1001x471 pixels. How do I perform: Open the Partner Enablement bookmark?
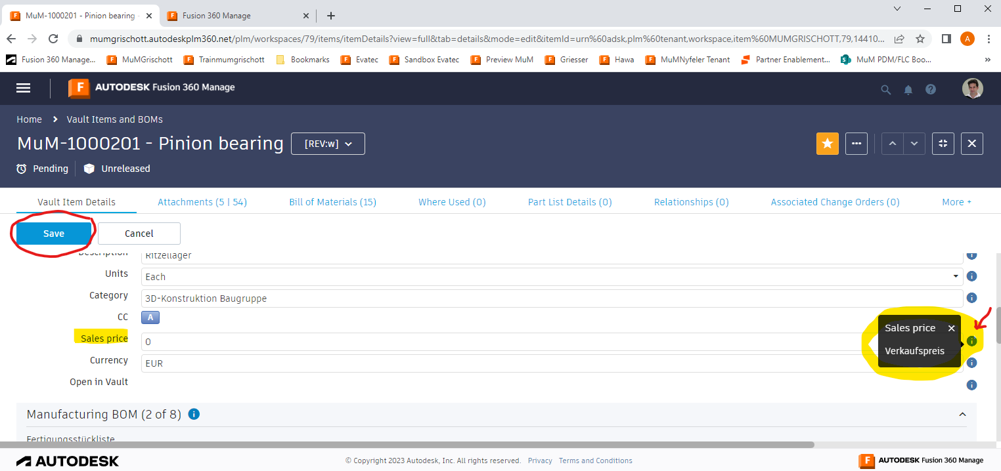point(786,60)
